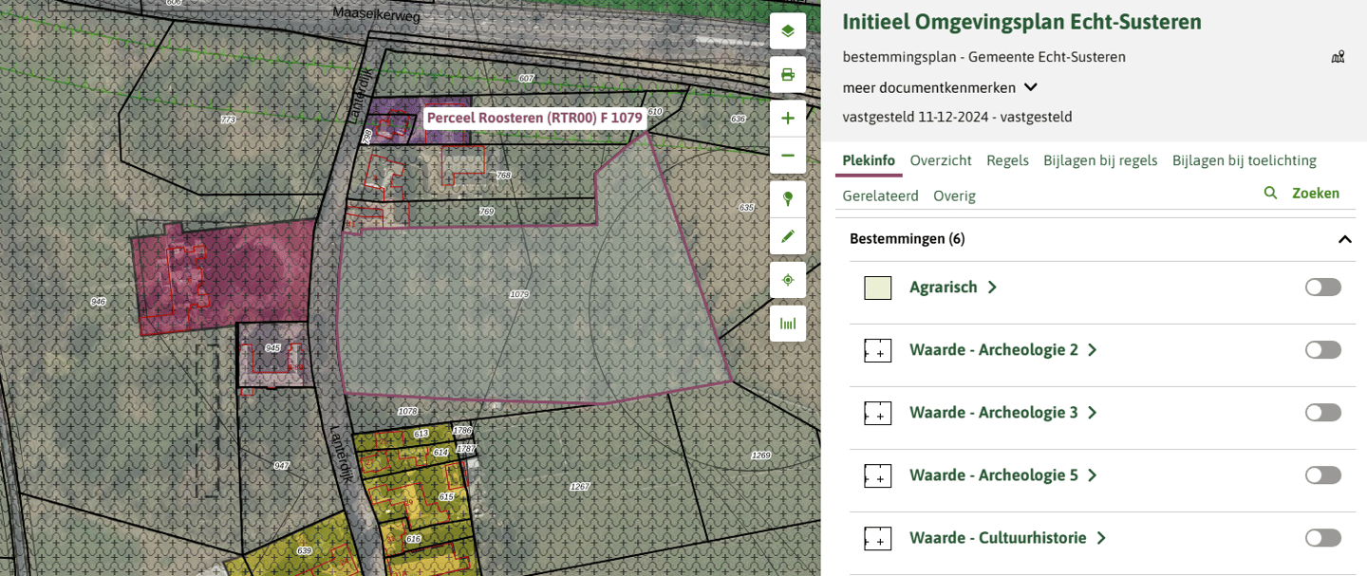Click parcel 1079 on the map
Image resolution: width=1367 pixels, height=576 pixels.
pos(518,295)
